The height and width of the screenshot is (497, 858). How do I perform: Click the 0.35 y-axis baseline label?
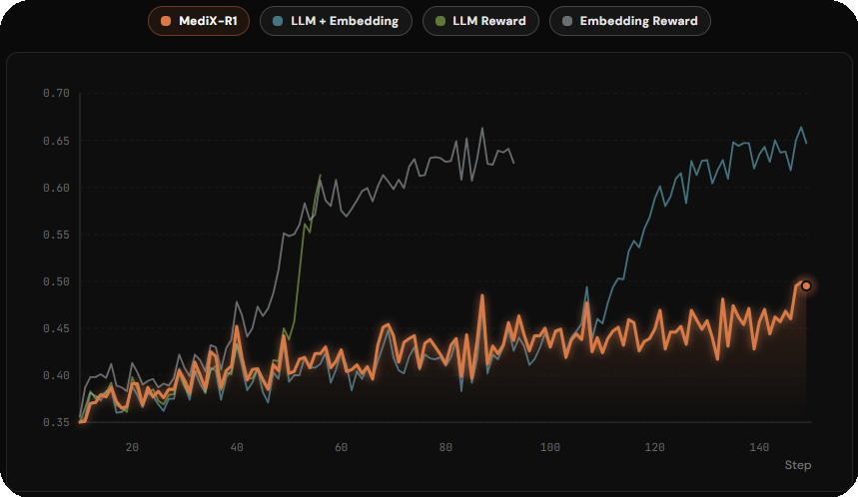[56, 422]
